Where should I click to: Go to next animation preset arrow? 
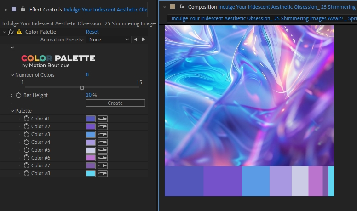click(144, 40)
